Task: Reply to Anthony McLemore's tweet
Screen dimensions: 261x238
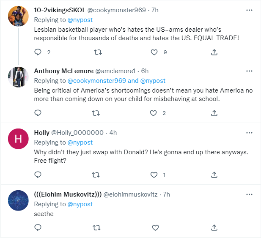Action: click(38, 113)
